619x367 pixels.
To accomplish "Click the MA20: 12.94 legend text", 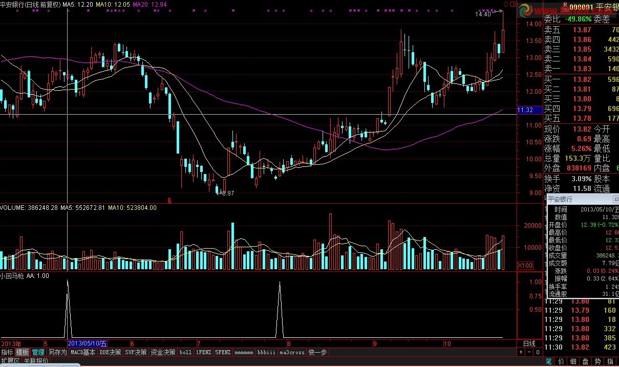I will (149, 4).
